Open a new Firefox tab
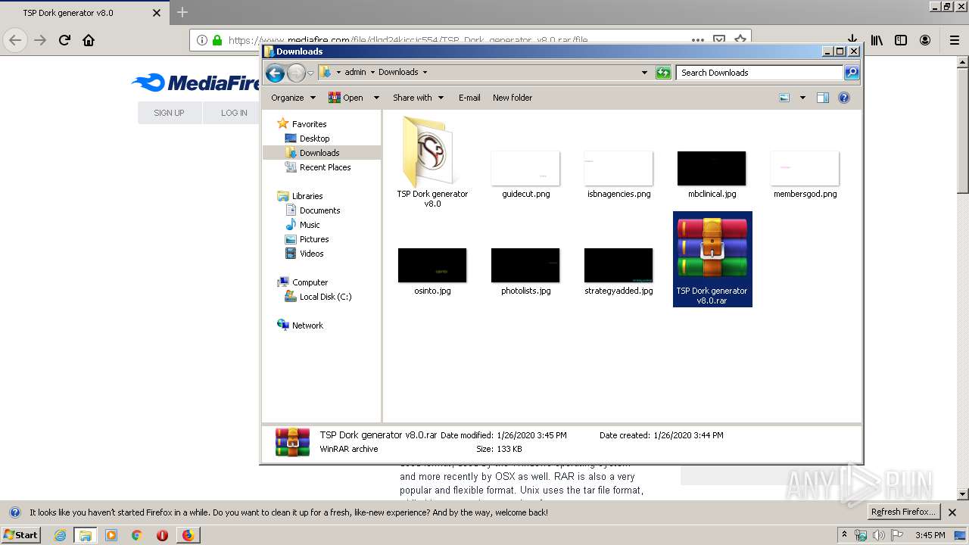969x545 pixels. click(x=182, y=12)
